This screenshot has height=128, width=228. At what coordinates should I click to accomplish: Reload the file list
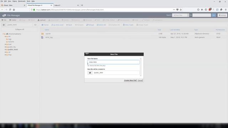[90, 25]
